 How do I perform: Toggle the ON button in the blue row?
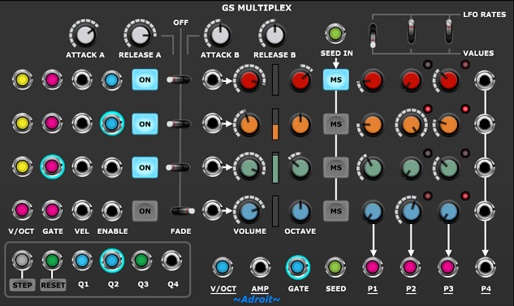coord(145,211)
